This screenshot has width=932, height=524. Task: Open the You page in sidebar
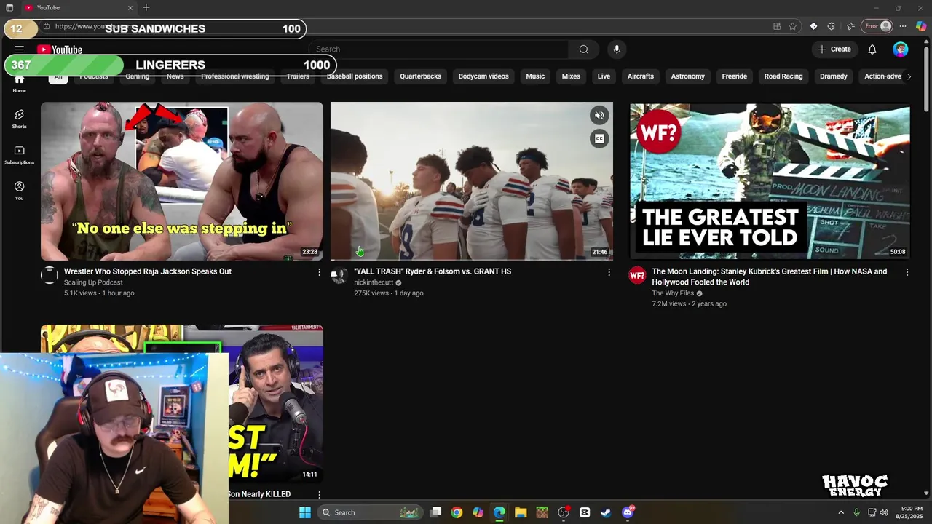19,191
